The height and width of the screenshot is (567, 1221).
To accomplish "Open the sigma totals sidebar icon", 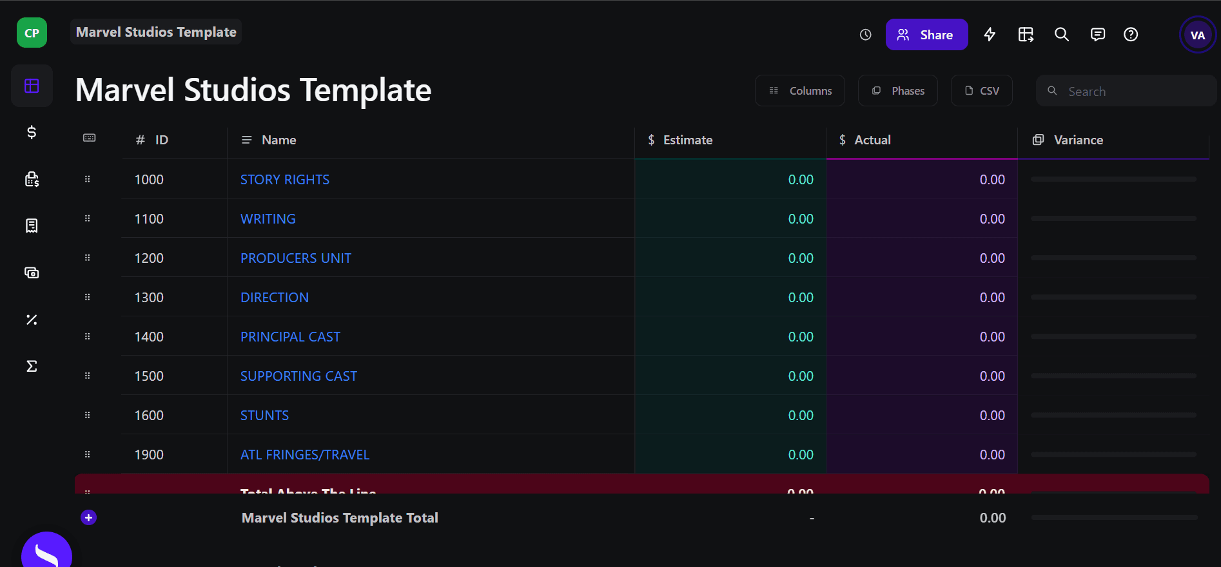I will 32,366.
